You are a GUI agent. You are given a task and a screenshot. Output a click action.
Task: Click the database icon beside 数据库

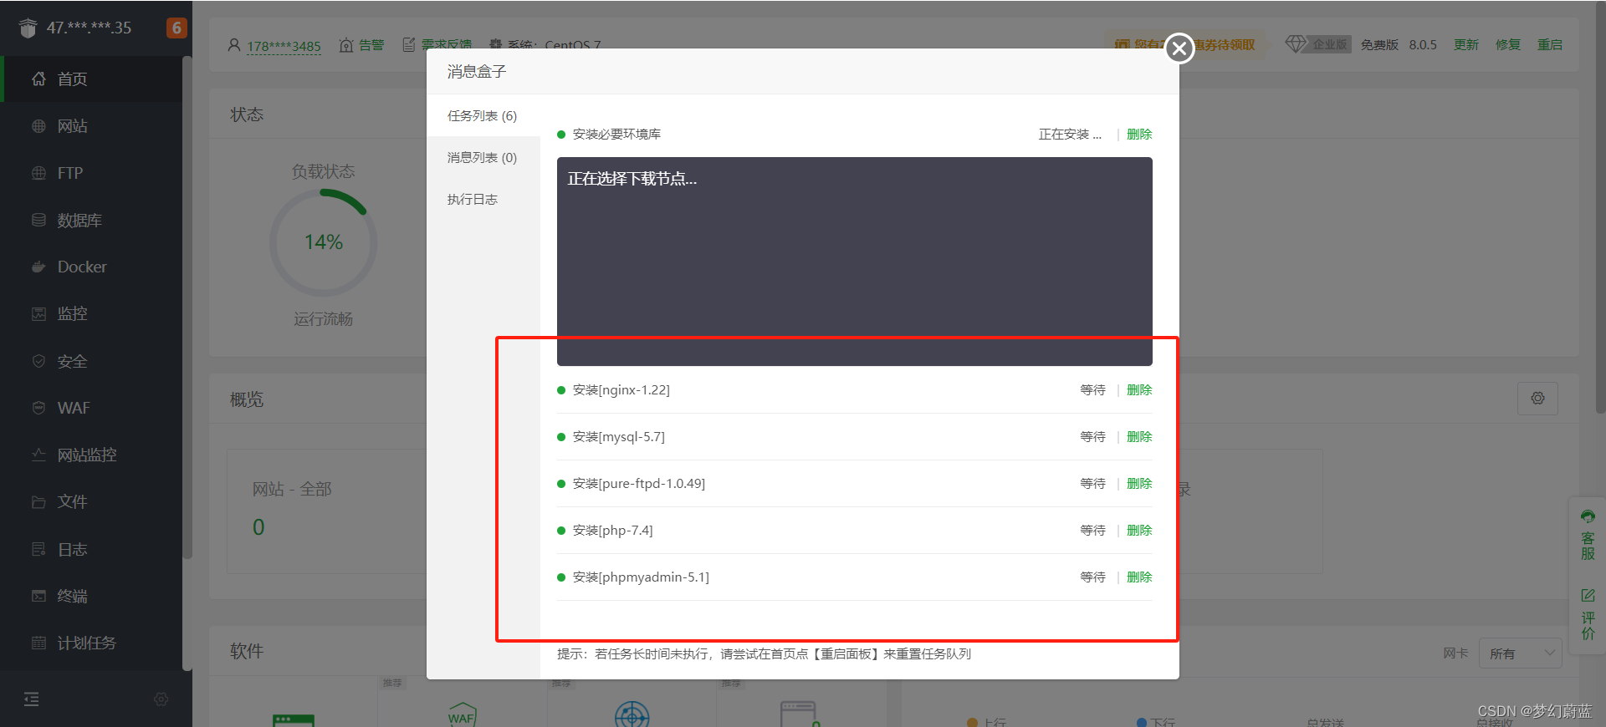[38, 220]
